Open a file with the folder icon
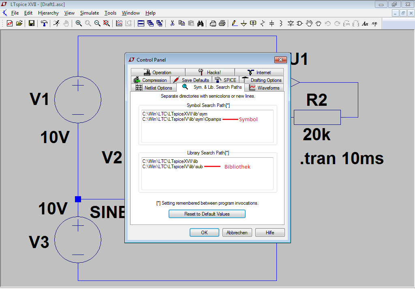This screenshot has height=289, width=415. 19,24
